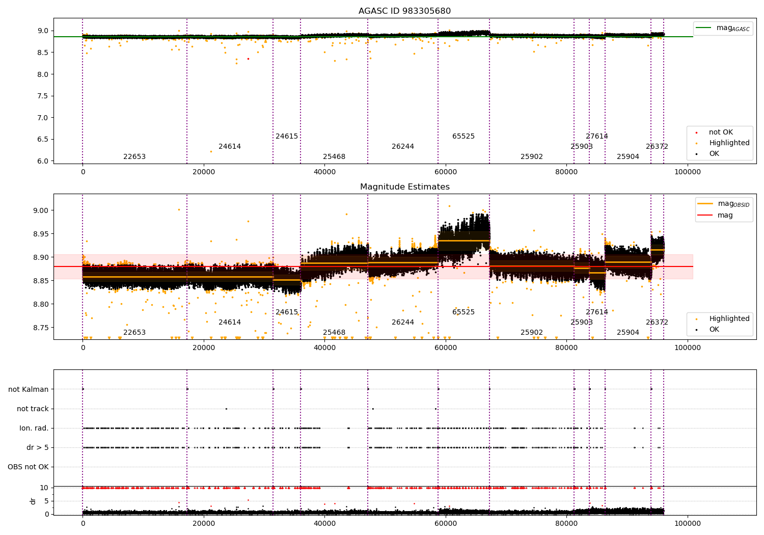
Task: Click OBSID label 22653 in Magnitude Estimates plot
Action: coord(134,333)
